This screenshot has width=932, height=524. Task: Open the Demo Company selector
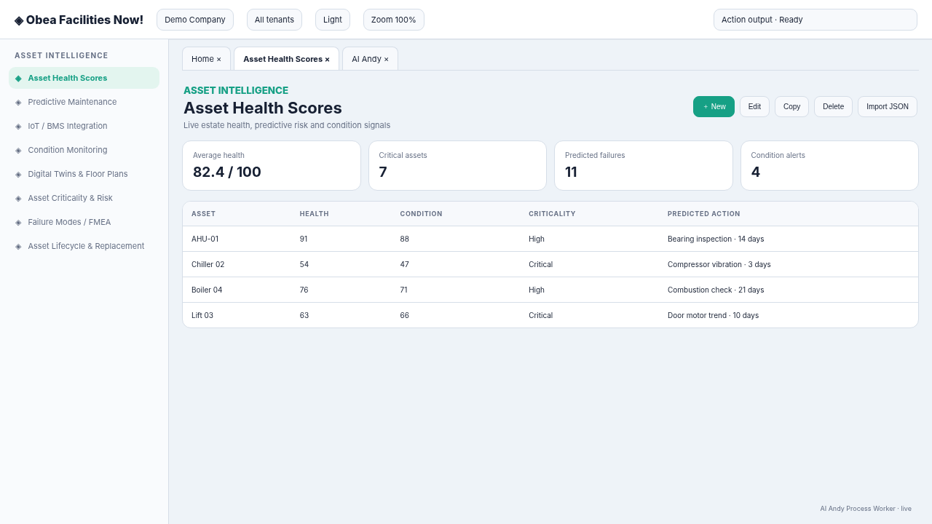click(x=195, y=20)
